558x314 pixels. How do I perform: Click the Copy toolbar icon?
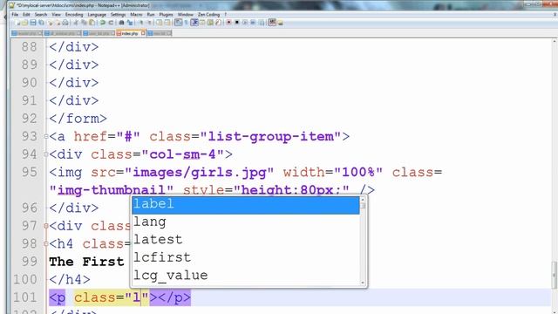pyautogui.click(x=84, y=23)
